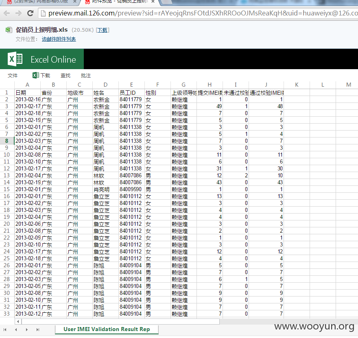The image size is (358, 338).
Task: Select column M header
Action: click(x=348, y=85)
